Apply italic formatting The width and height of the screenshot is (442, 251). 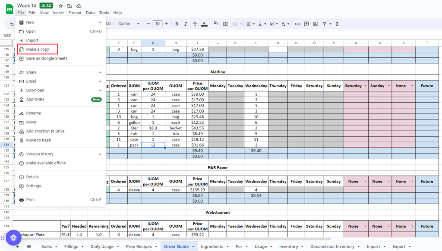[x=186, y=24]
